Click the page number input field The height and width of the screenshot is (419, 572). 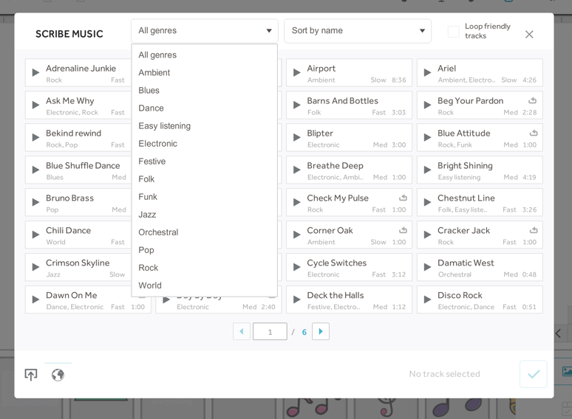pyautogui.click(x=270, y=332)
